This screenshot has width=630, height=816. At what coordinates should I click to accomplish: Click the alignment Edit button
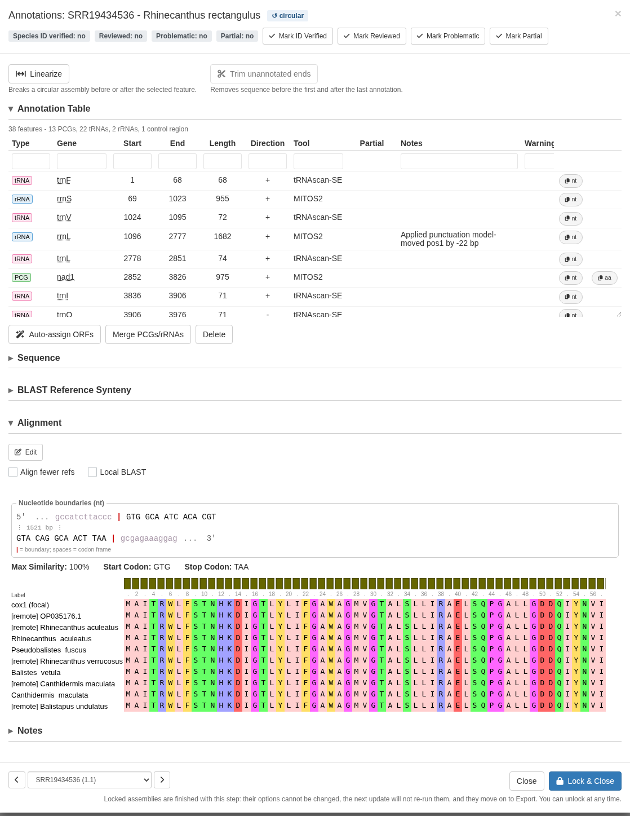pos(25,452)
